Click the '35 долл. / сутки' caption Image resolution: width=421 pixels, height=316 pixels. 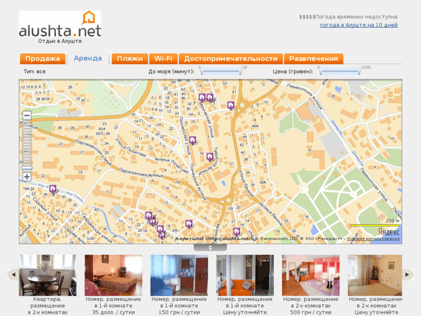pyautogui.click(x=114, y=313)
